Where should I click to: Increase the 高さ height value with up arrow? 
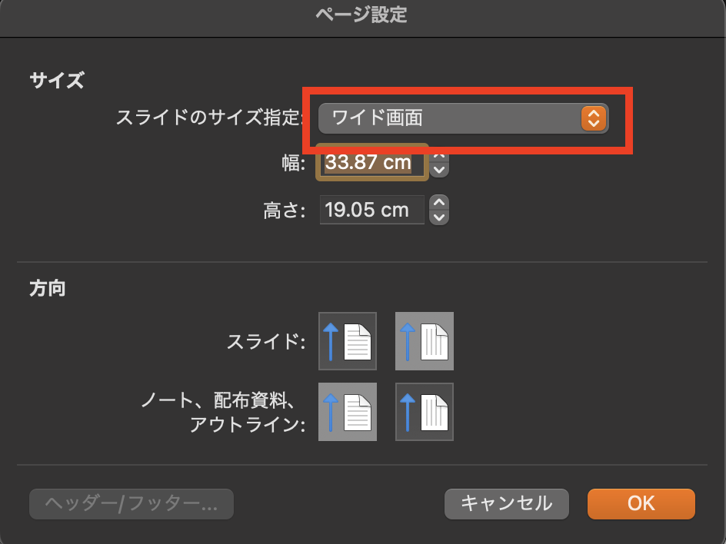pyautogui.click(x=438, y=203)
